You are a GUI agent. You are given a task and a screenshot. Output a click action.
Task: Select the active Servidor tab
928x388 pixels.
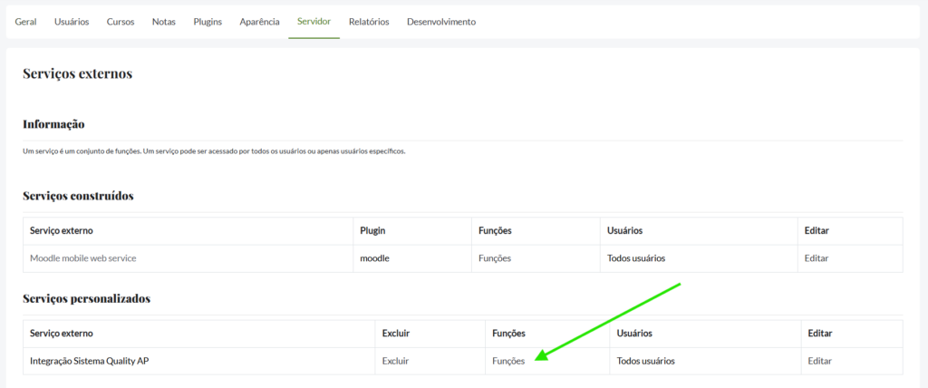pyautogui.click(x=314, y=22)
